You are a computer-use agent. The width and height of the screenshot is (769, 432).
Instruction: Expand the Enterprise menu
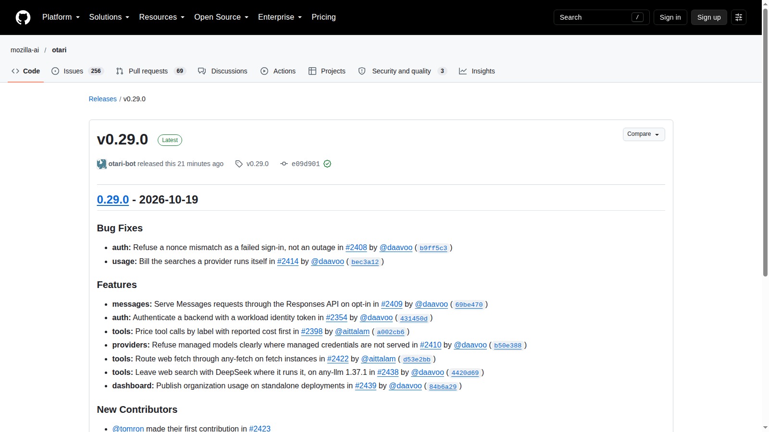[280, 17]
